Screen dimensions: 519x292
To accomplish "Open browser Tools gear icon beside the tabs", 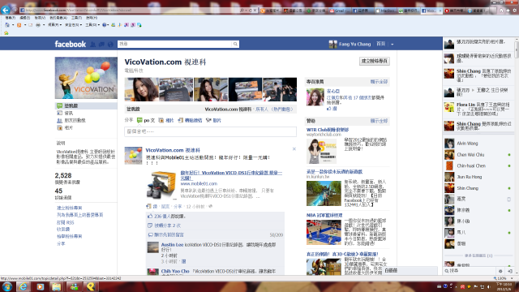I will (x=514, y=11).
